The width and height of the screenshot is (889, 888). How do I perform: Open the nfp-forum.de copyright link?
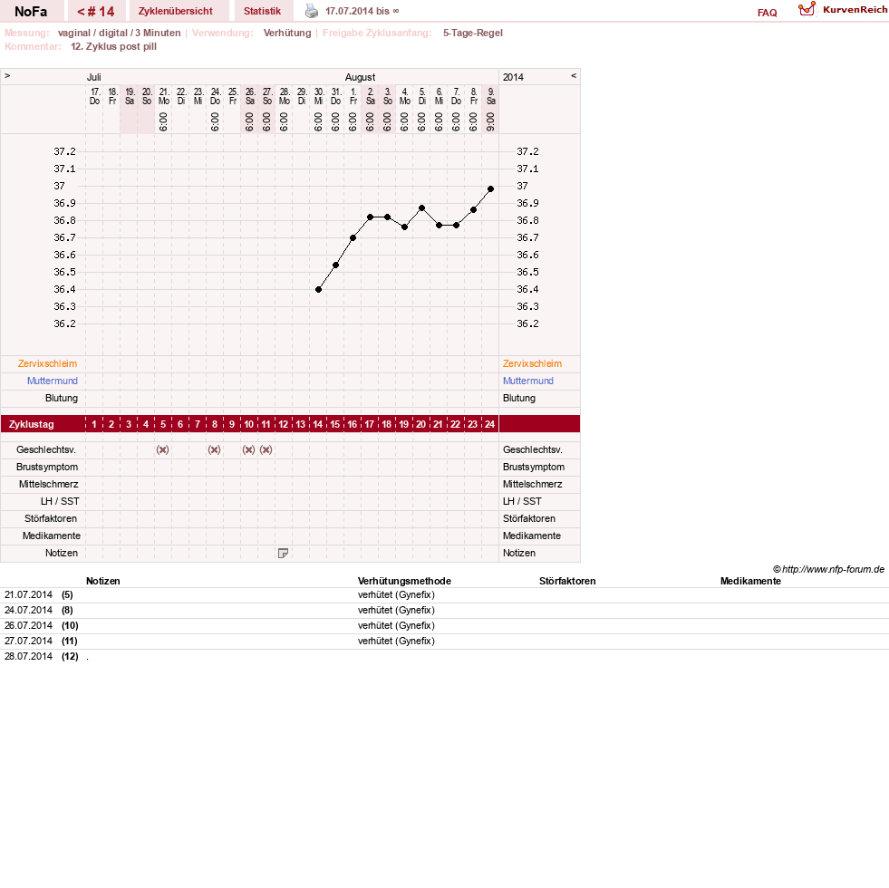pos(828,569)
